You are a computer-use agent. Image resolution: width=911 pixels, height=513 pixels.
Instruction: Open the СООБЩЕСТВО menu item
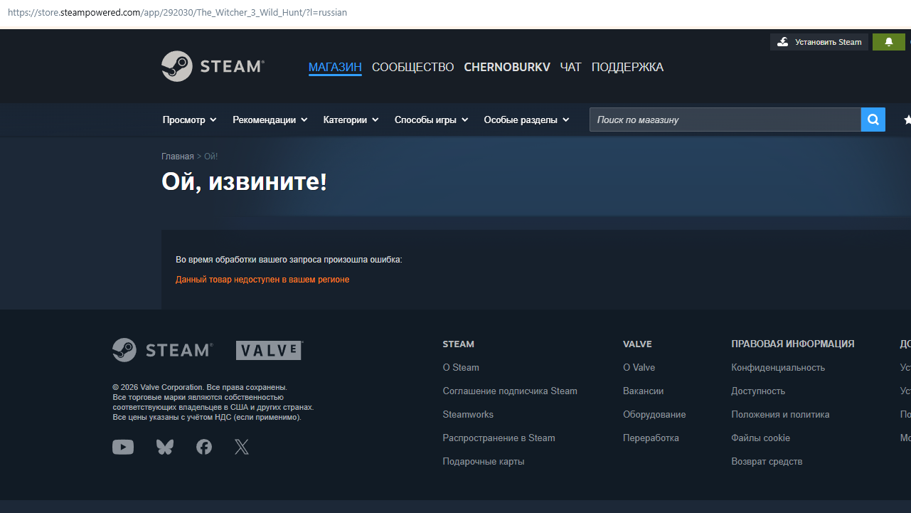pyautogui.click(x=412, y=67)
